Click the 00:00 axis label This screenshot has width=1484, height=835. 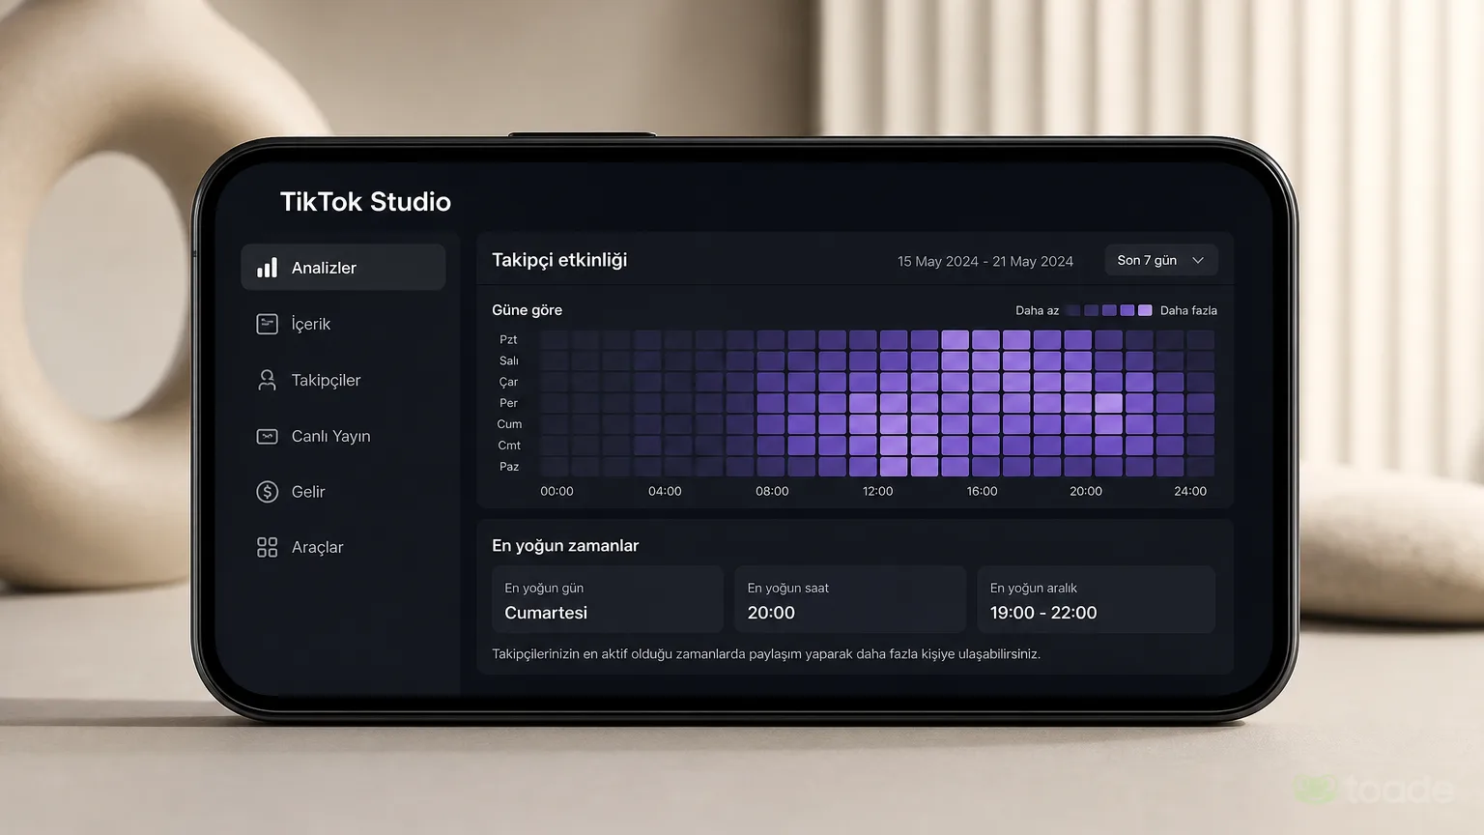tap(556, 491)
